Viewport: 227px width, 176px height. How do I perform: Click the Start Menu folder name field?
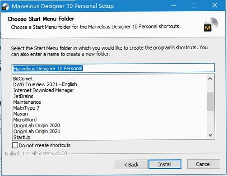(113, 68)
